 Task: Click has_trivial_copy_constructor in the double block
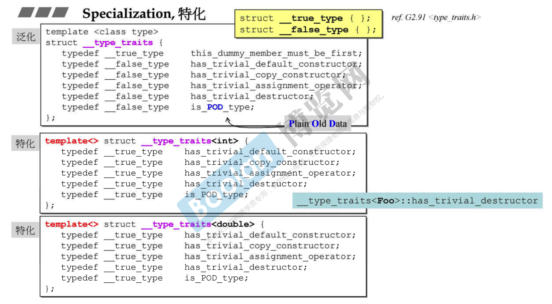click(262, 246)
